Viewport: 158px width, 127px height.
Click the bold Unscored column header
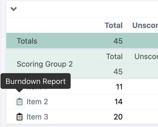pos(145,25)
